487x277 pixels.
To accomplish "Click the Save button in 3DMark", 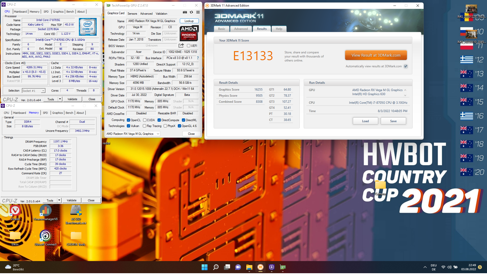I will point(393,121).
